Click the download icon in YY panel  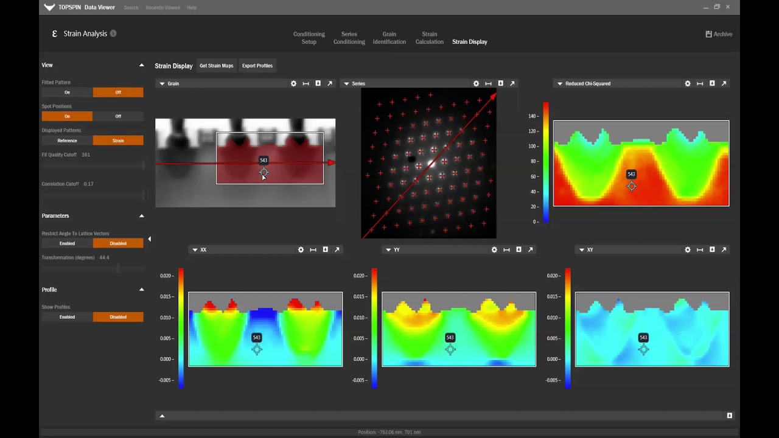[519, 249]
